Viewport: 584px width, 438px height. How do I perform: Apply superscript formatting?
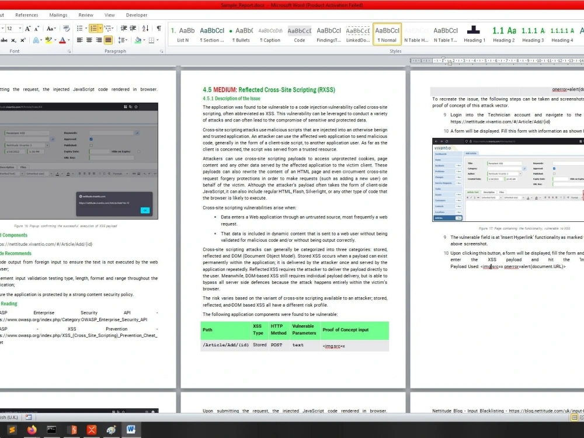23,40
